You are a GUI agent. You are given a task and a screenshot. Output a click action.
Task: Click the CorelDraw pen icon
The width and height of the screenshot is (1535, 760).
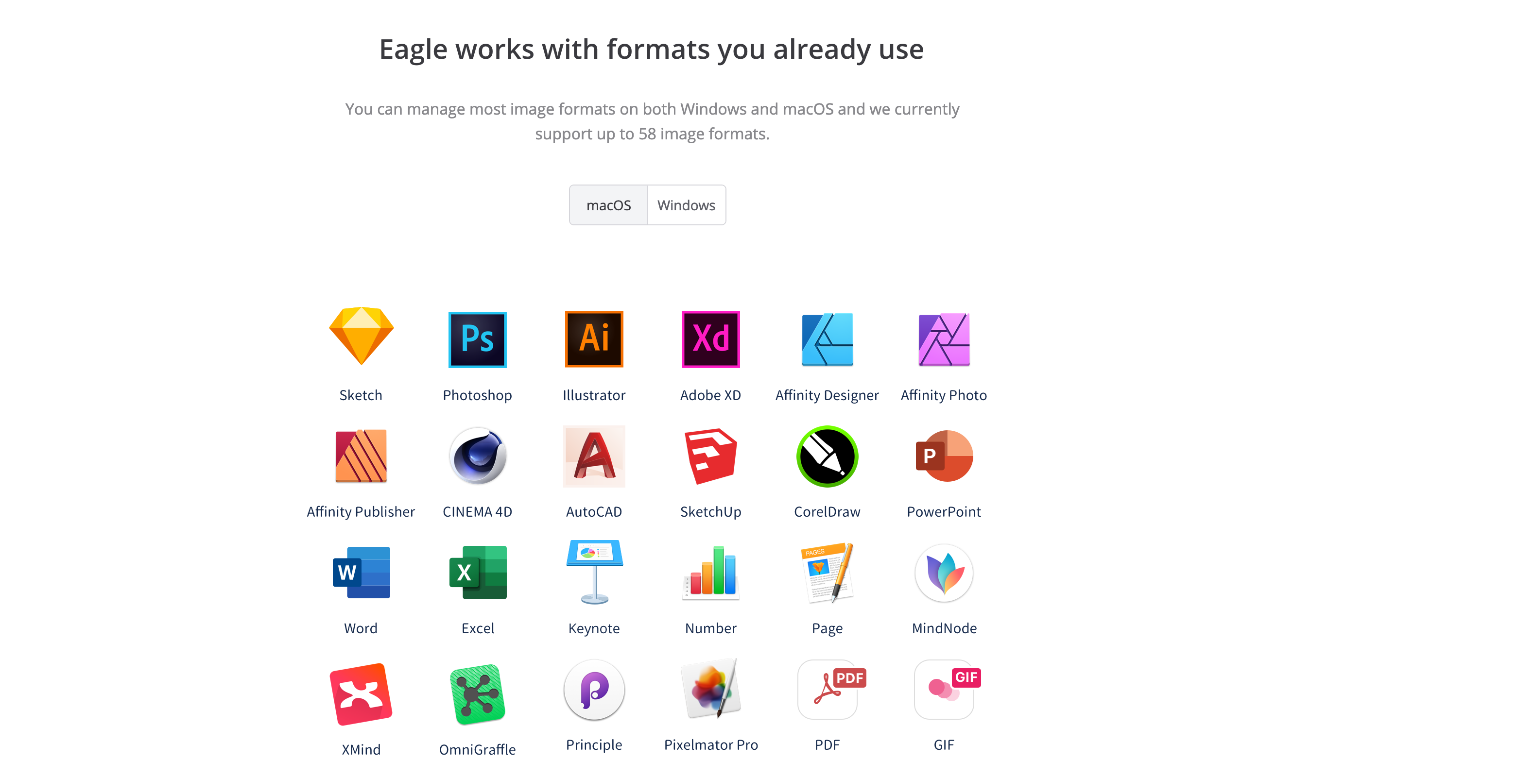[x=827, y=456]
